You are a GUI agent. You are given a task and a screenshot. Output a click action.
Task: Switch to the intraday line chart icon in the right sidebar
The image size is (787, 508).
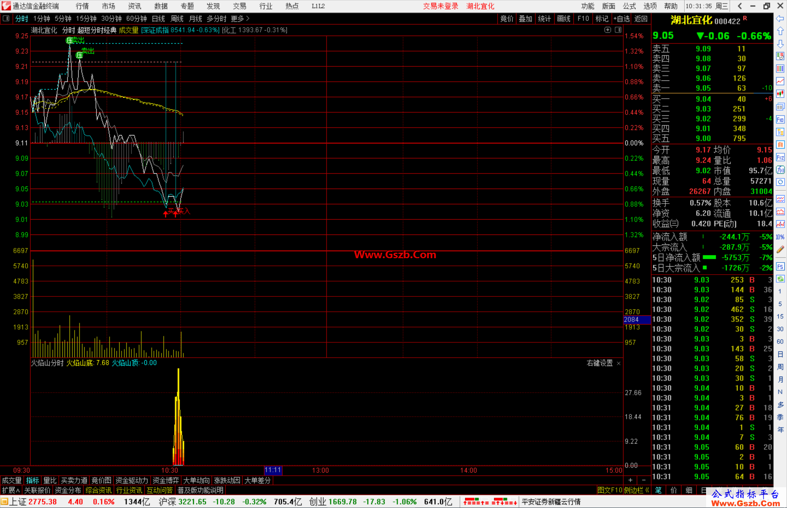coord(780,81)
